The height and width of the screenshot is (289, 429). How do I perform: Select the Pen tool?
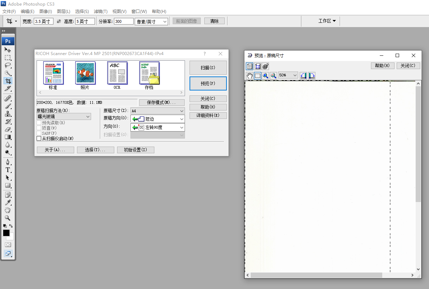[8, 162]
